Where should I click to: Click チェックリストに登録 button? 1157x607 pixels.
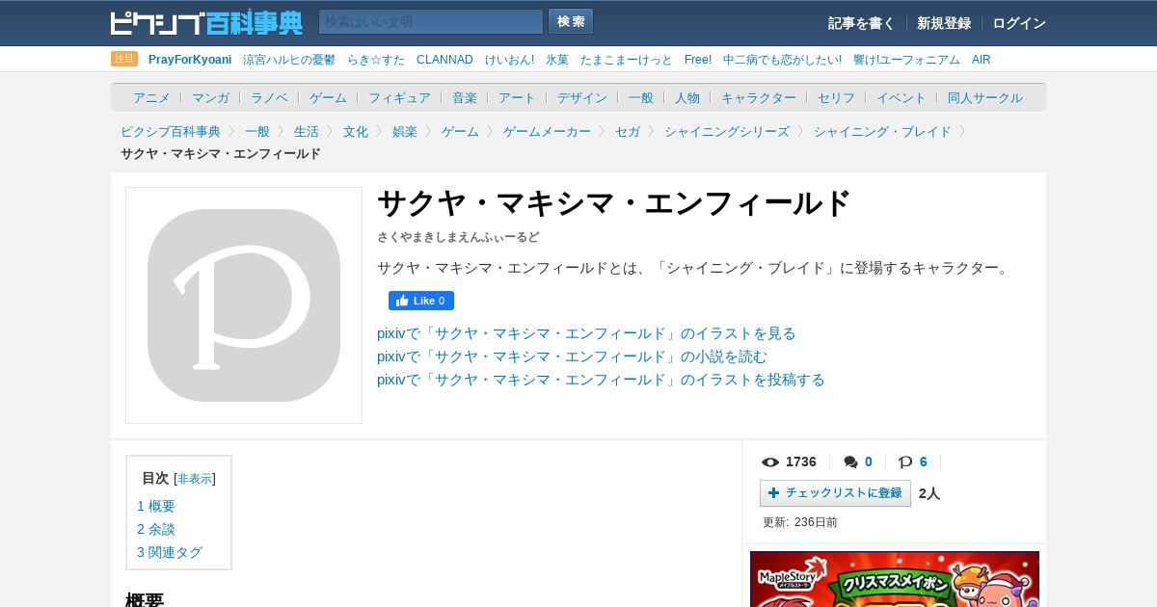pos(835,493)
